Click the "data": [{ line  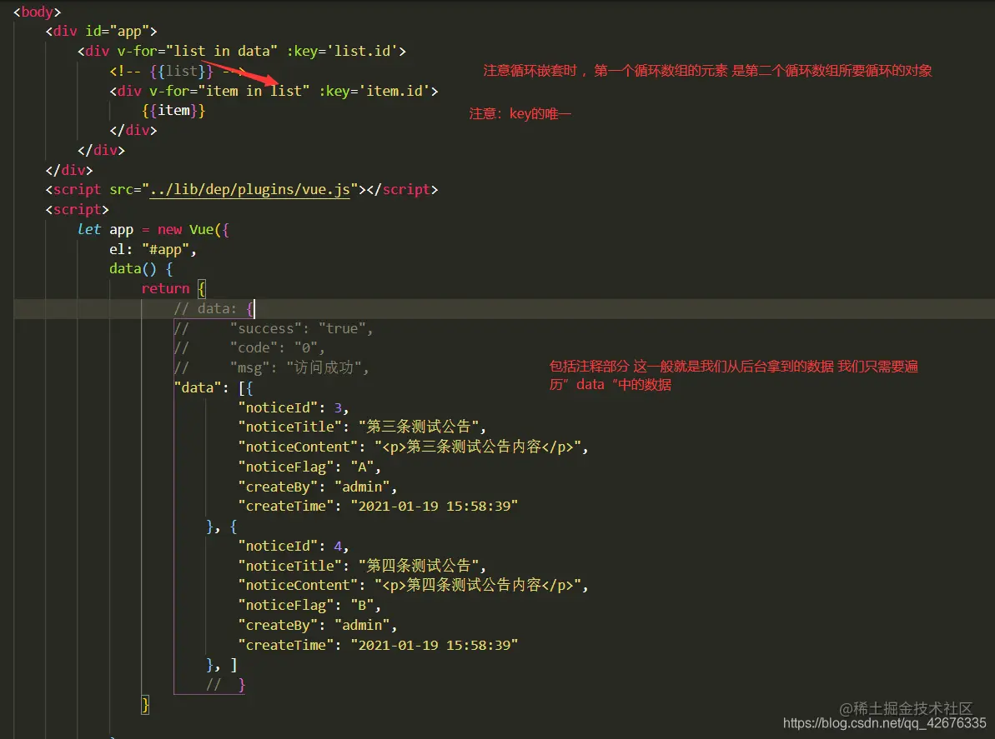[x=214, y=387]
